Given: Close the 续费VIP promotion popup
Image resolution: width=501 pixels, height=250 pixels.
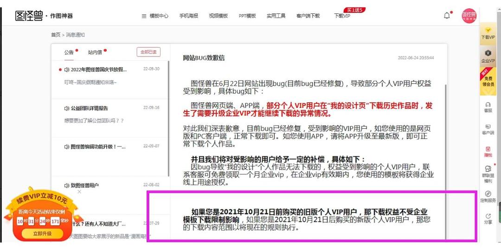Looking at the screenshot, I should pyautogui.click(x=79, y=192).
